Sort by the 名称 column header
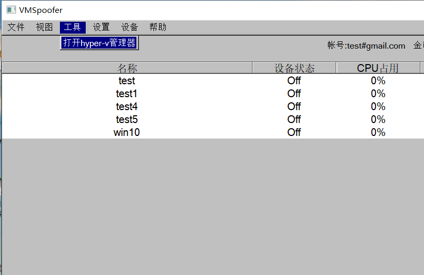Image resolution: width=424 pixels, height=275 pixels. 127,68
